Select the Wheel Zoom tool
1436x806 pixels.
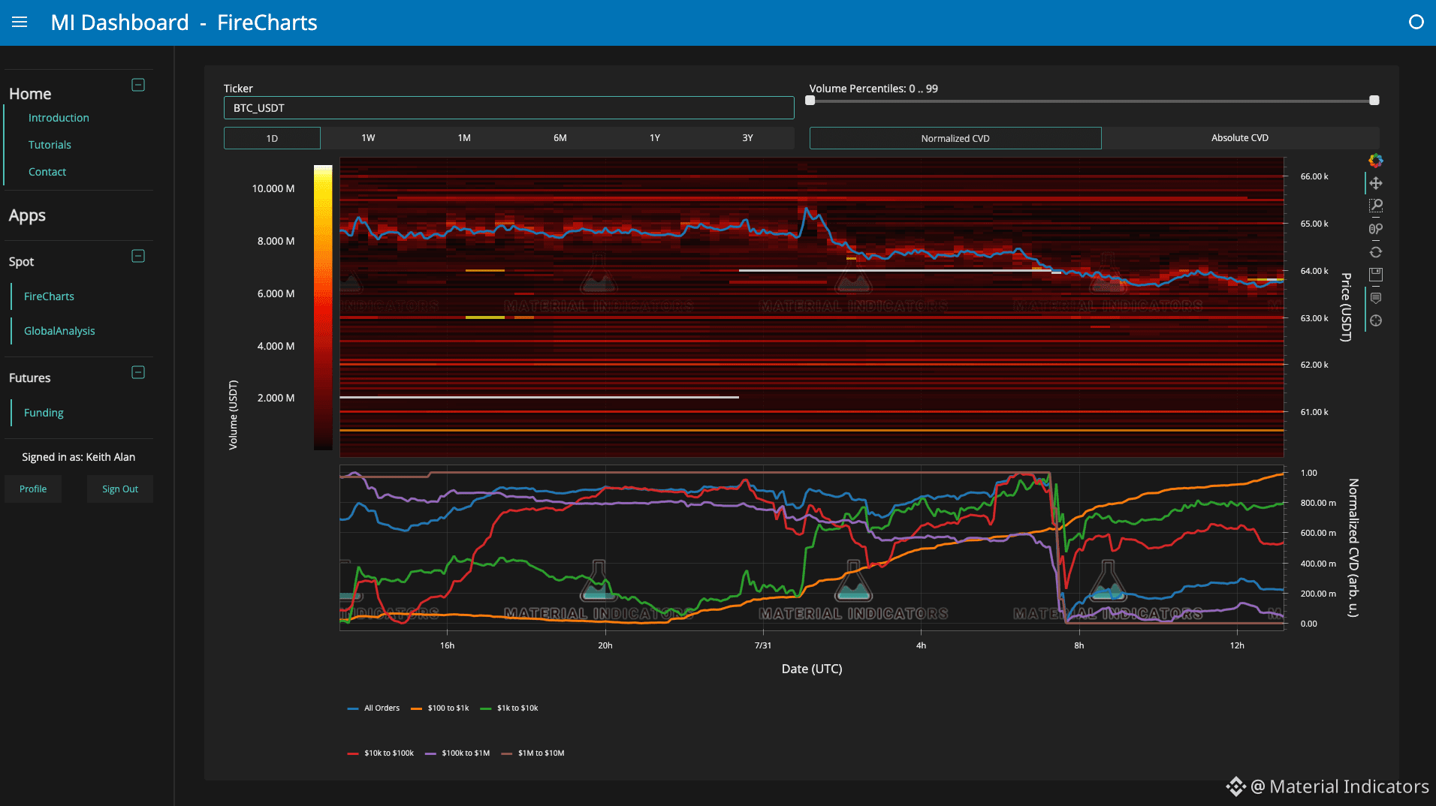click(1375, 229)
